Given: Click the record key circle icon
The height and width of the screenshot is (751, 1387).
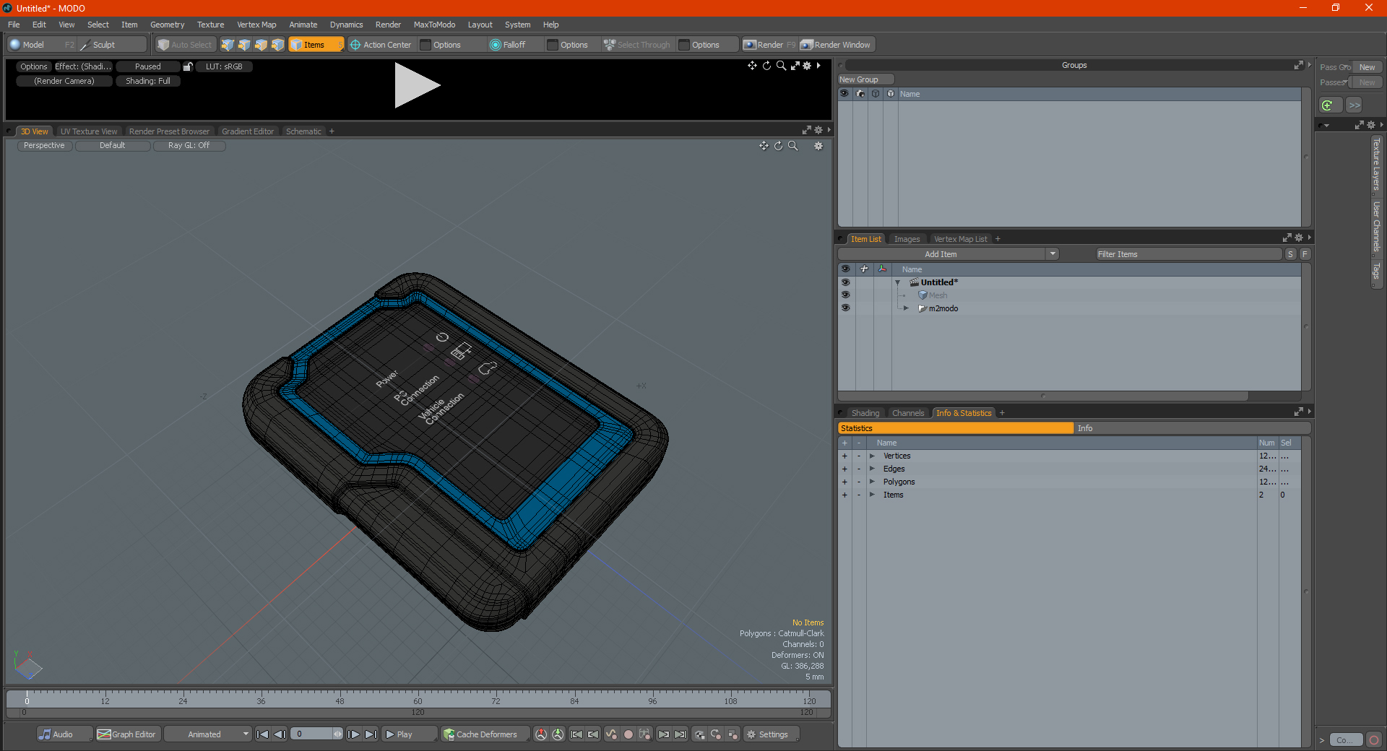Looking at the screenshot, I should [628, 734].
